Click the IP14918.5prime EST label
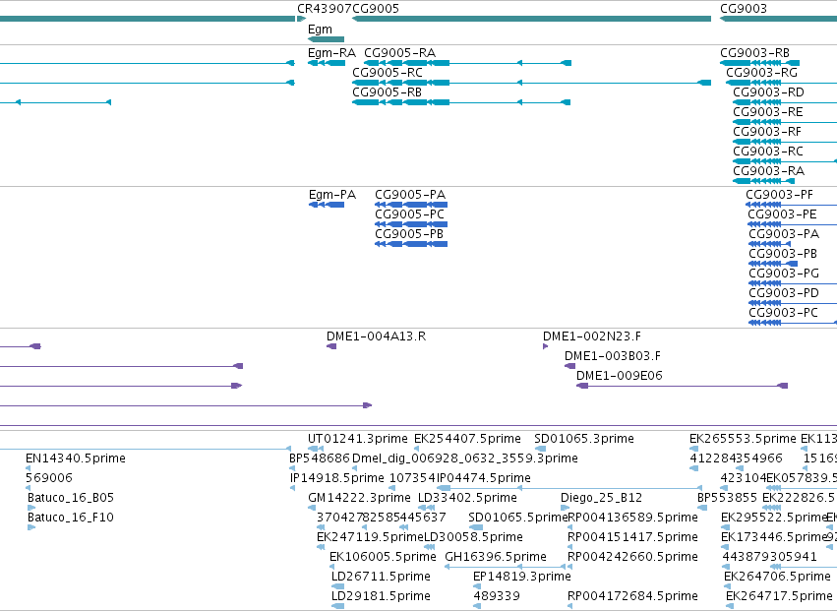Viewport: 837px width, 611px height. (336, 478)
